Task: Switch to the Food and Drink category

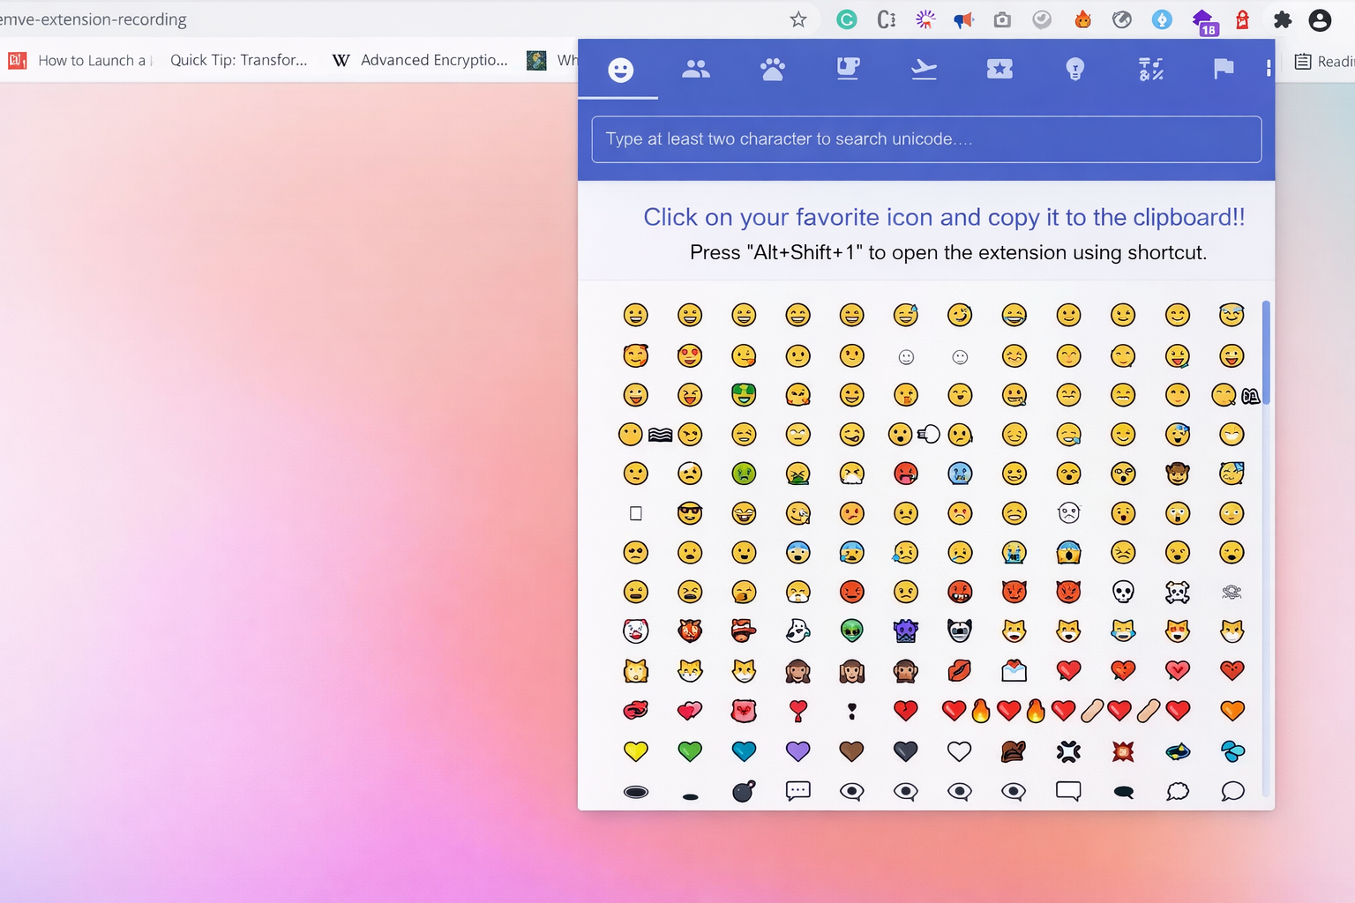Action: click(x=848, y=70)
